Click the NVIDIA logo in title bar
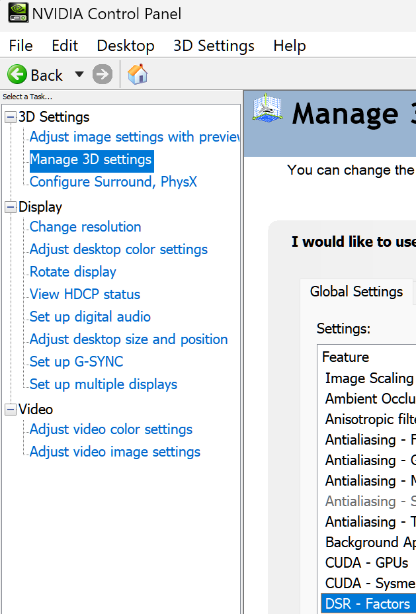This screenshot has width=416, height=614. 18,13
